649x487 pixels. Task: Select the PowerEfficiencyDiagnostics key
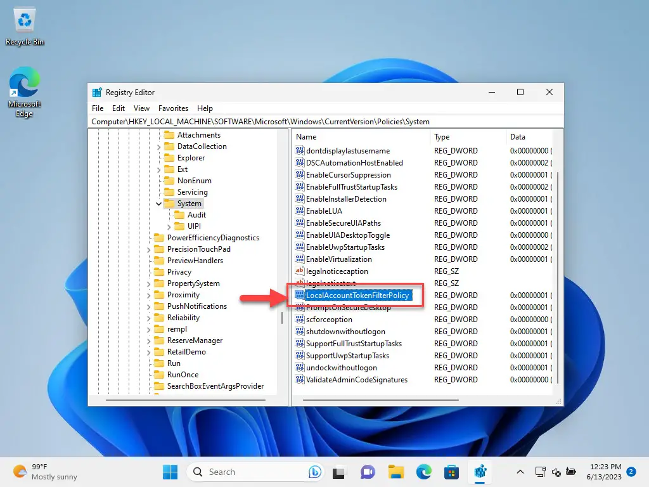point(213,238)
